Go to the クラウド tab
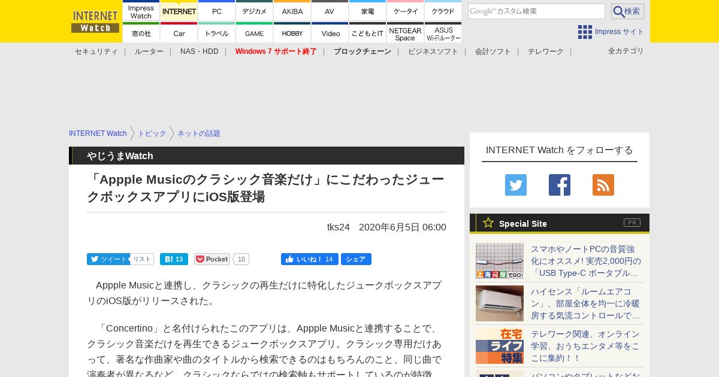This screenshot has width=719, height=377. pyautogui.click(x=443, y=11)
